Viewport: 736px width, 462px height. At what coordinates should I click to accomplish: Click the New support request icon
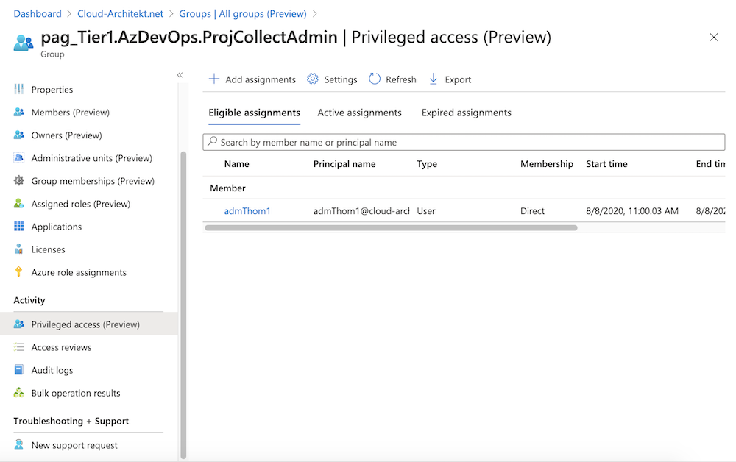(x=19, y=444)
